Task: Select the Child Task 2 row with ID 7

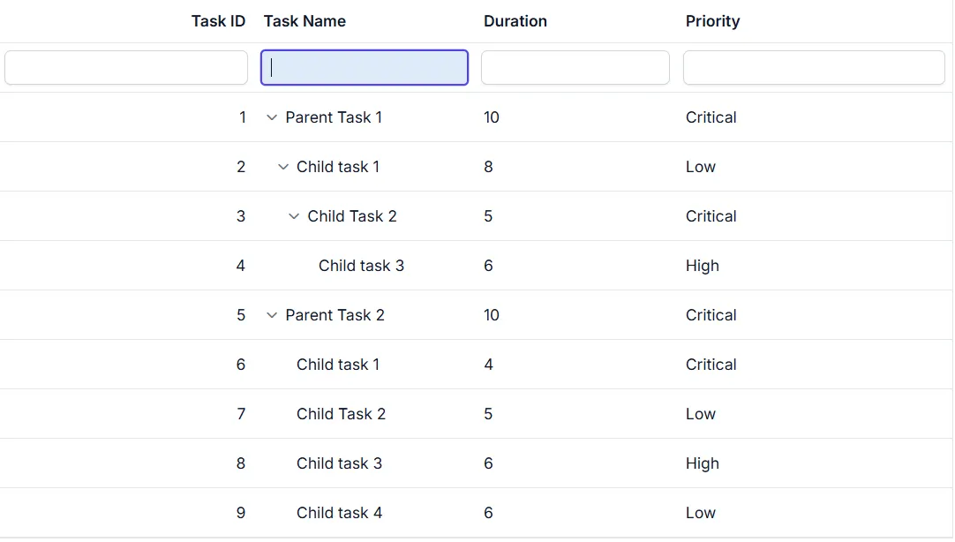Action: [x=476, y=414]
